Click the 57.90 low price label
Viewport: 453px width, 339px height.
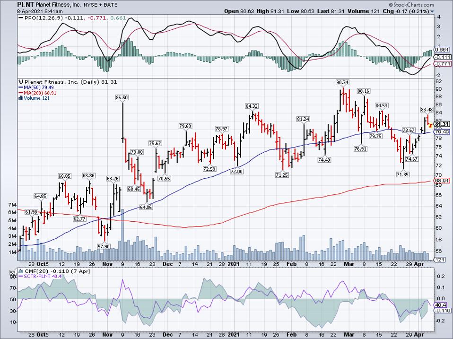tap(104, 246)
